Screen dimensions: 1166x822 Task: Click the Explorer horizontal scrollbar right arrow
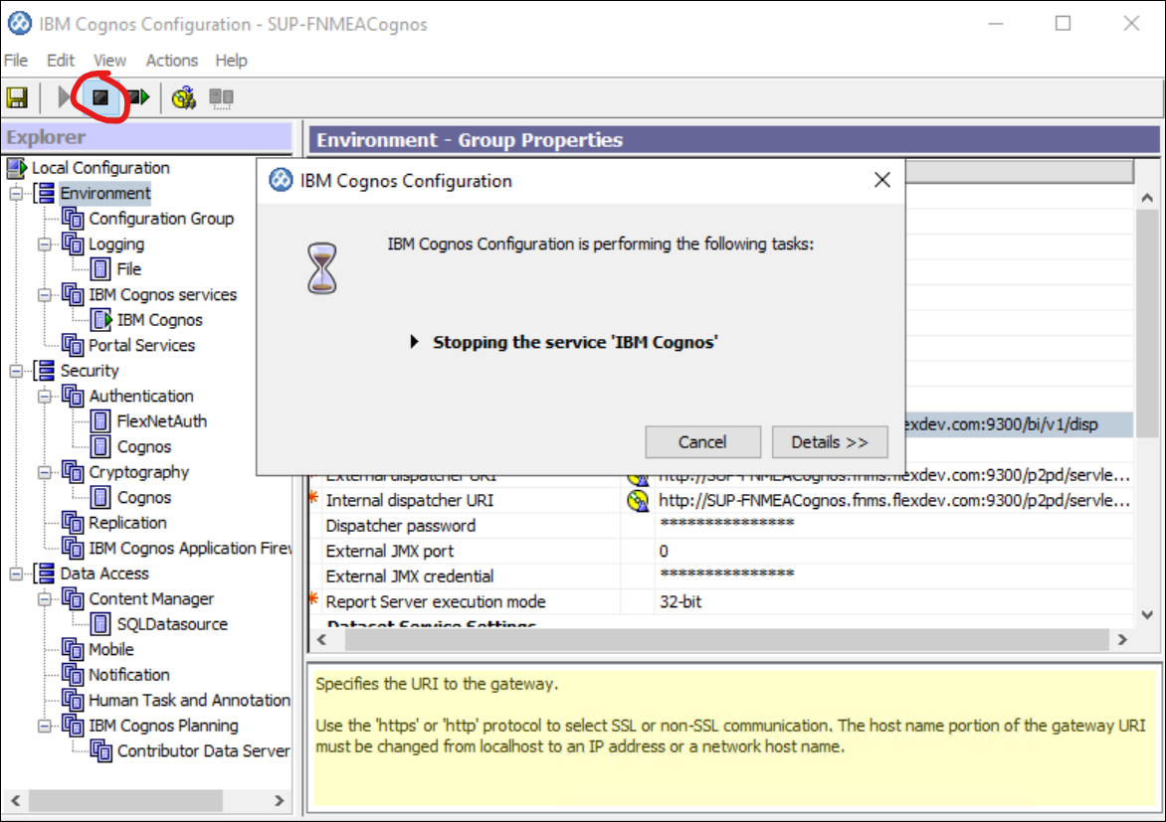[279, 800]
